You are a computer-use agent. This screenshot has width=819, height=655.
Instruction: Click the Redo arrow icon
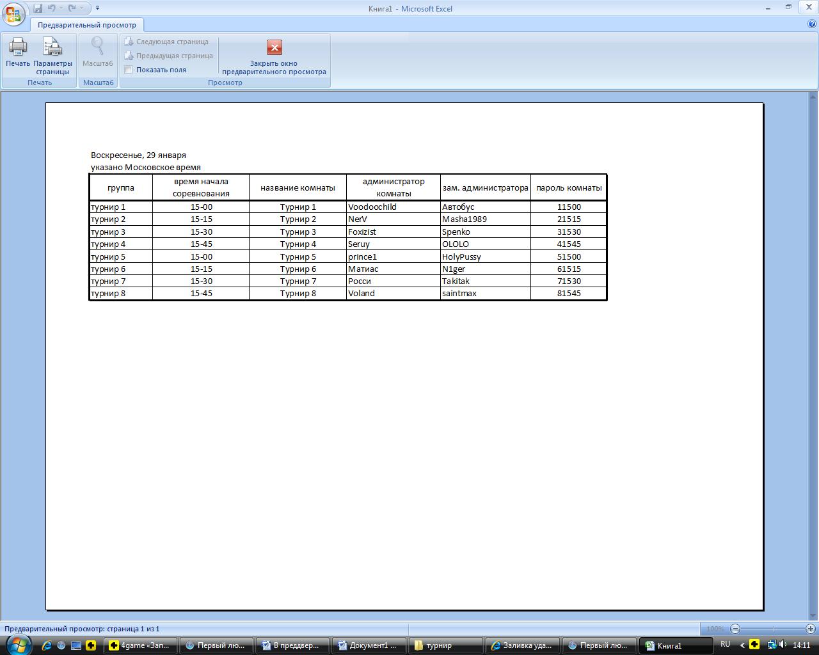coord(72,8)
